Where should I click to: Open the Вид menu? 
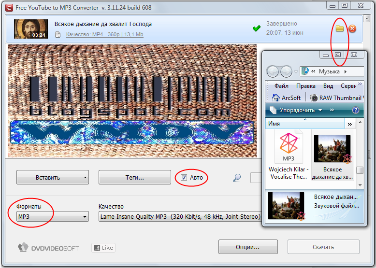tap(328, 86)
